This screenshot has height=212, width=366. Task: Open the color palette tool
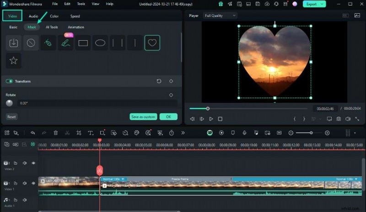coord(137,132)
